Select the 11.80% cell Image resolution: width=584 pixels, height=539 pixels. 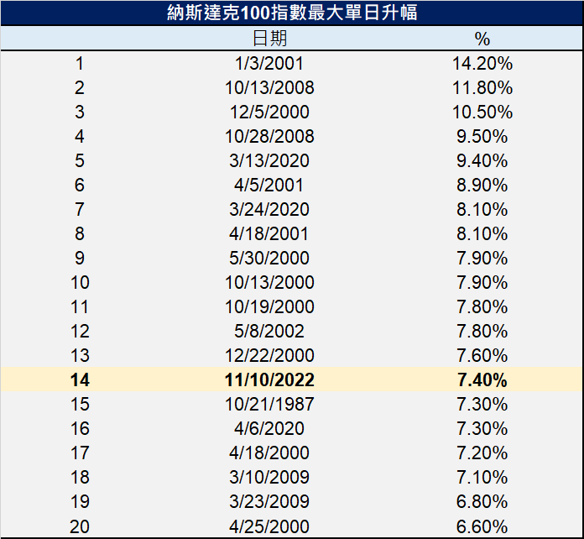pos(482,87)
